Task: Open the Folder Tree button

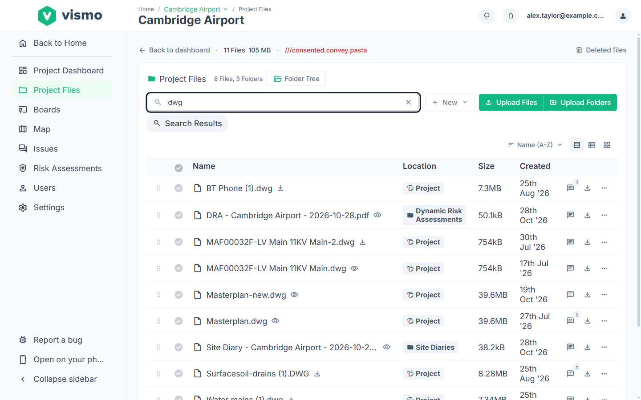Action: tap(296, 79)
